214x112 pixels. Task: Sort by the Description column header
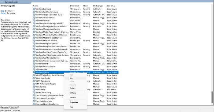(76, 6)
